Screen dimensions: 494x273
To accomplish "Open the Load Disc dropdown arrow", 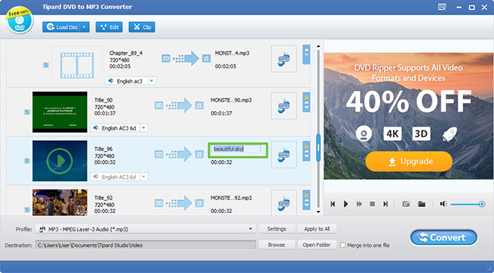I will tap(84, 27).
